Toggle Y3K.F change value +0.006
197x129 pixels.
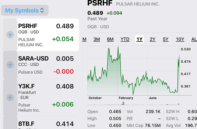click(63, 105)
